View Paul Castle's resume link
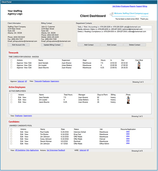 click(128, 132)
